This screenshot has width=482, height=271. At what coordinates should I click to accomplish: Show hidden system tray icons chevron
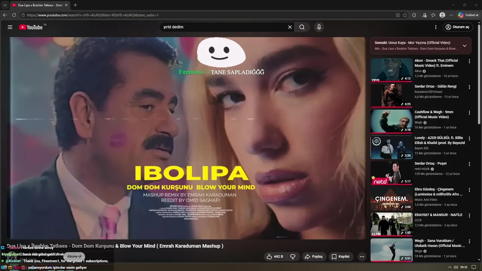tap(450, 267)
